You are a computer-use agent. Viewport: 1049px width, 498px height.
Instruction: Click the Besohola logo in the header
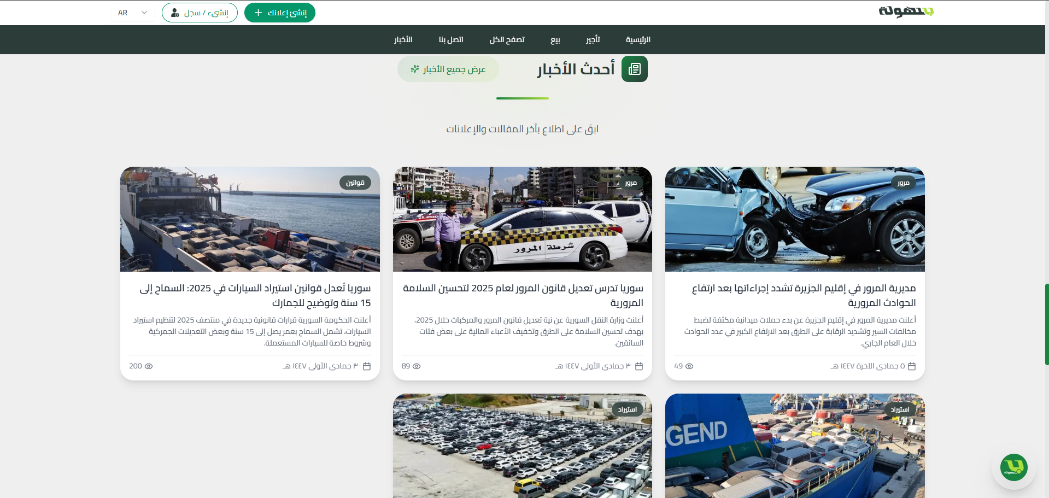(x=906, y=11)
